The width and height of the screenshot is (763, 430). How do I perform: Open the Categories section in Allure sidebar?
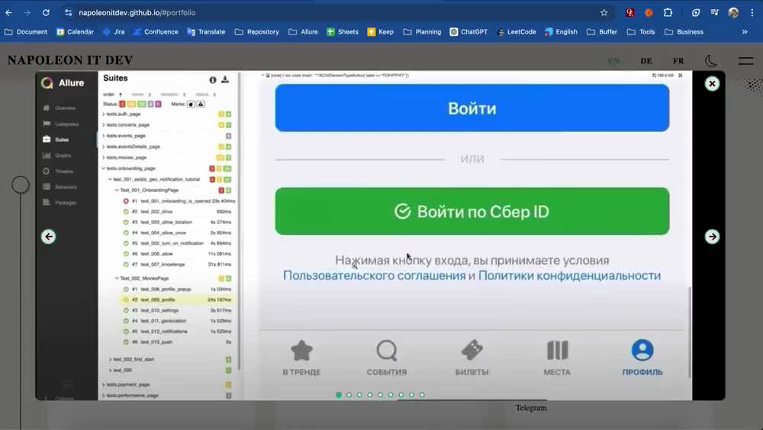point(61,124)
